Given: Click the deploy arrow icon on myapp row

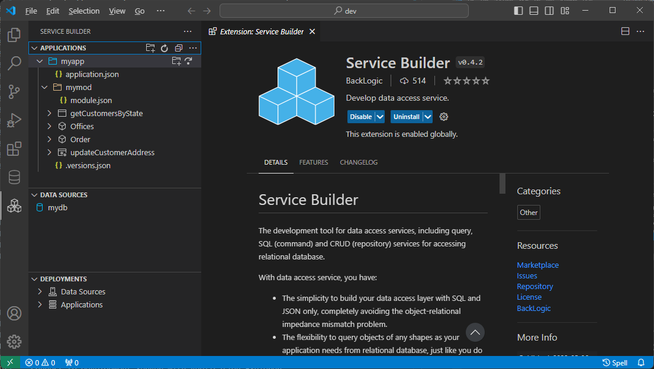Looking at the screenshot, I should [x=189, y=61].
